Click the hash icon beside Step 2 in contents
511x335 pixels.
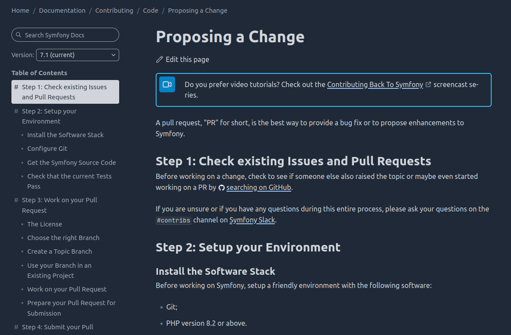(x=16, y=111)
